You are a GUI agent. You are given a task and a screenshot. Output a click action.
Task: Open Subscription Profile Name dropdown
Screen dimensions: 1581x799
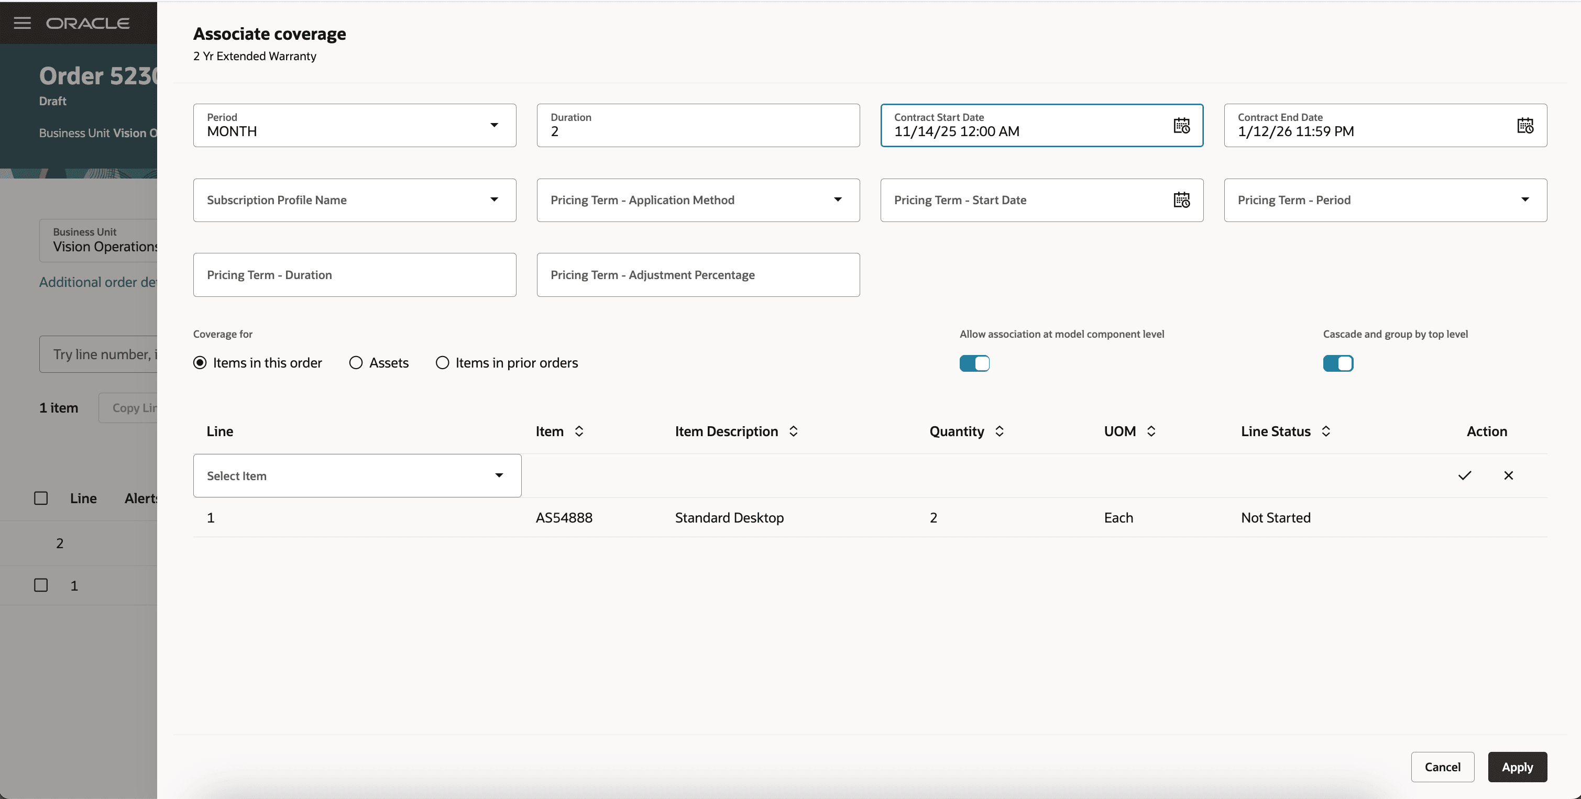click(494, 200)
